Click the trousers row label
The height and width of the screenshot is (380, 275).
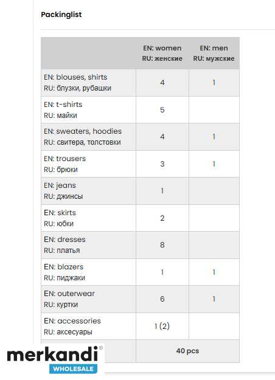point(64,164)
